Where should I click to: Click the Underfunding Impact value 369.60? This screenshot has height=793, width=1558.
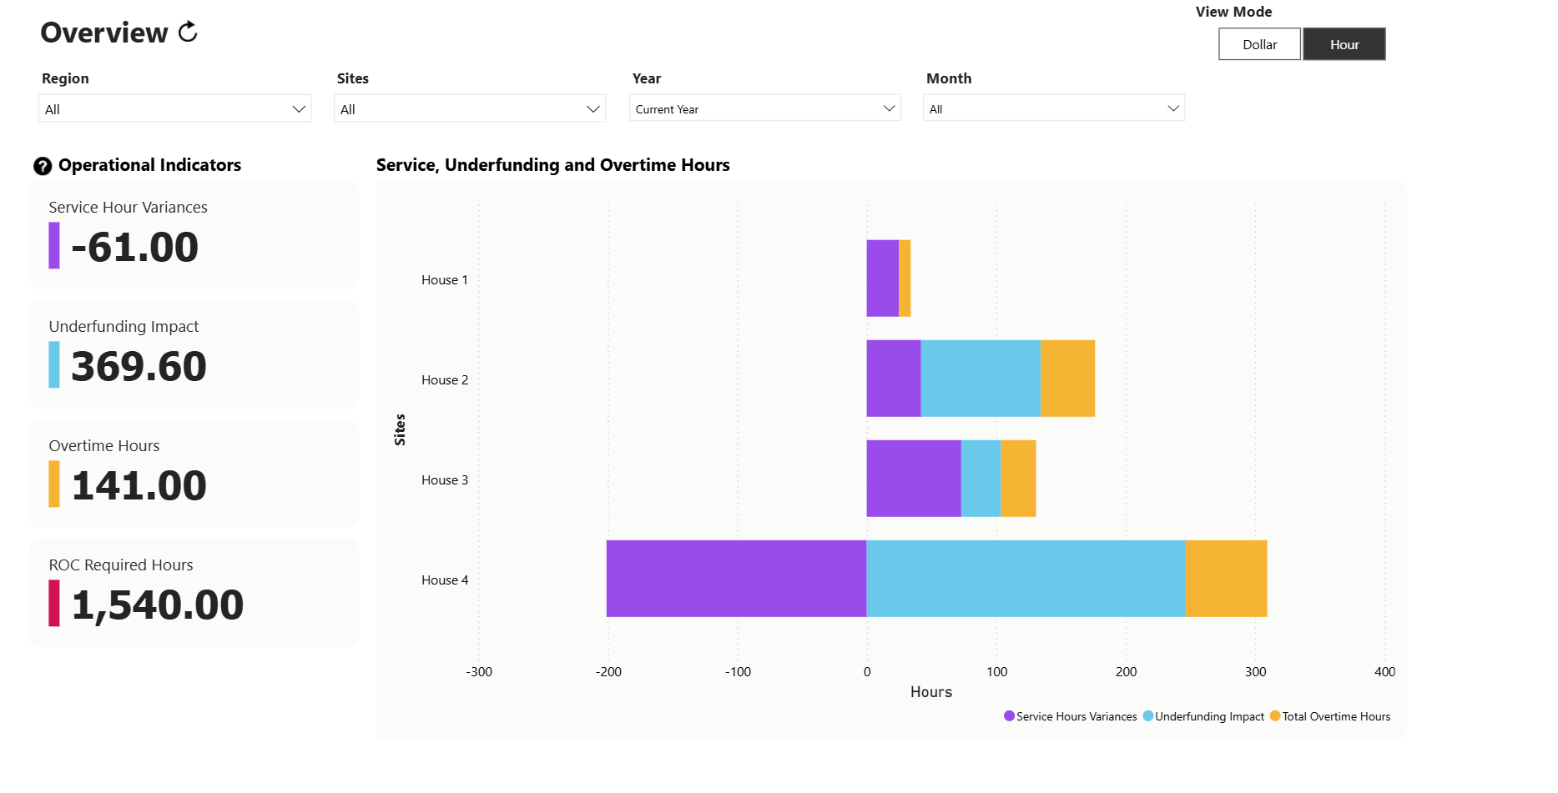click(138, 365)
